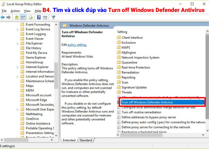Image resolution: width=209 pixels, height=149 pixels.
Task: Expand the Internet Explorer tree node
Action: [17, 67]
